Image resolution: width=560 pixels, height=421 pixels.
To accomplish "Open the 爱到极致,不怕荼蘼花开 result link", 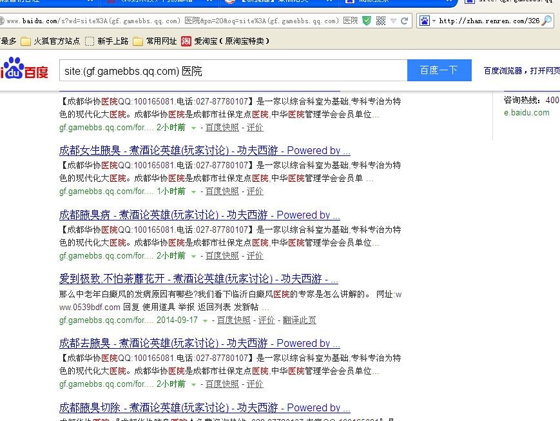I will 198,279.
